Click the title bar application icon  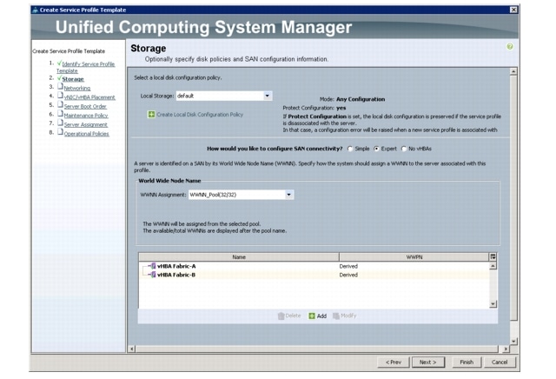(35, 10)
